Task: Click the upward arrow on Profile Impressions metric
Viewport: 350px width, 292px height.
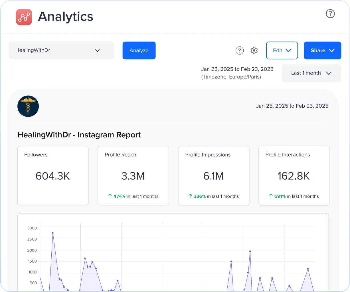Action: tap(190, 196)
